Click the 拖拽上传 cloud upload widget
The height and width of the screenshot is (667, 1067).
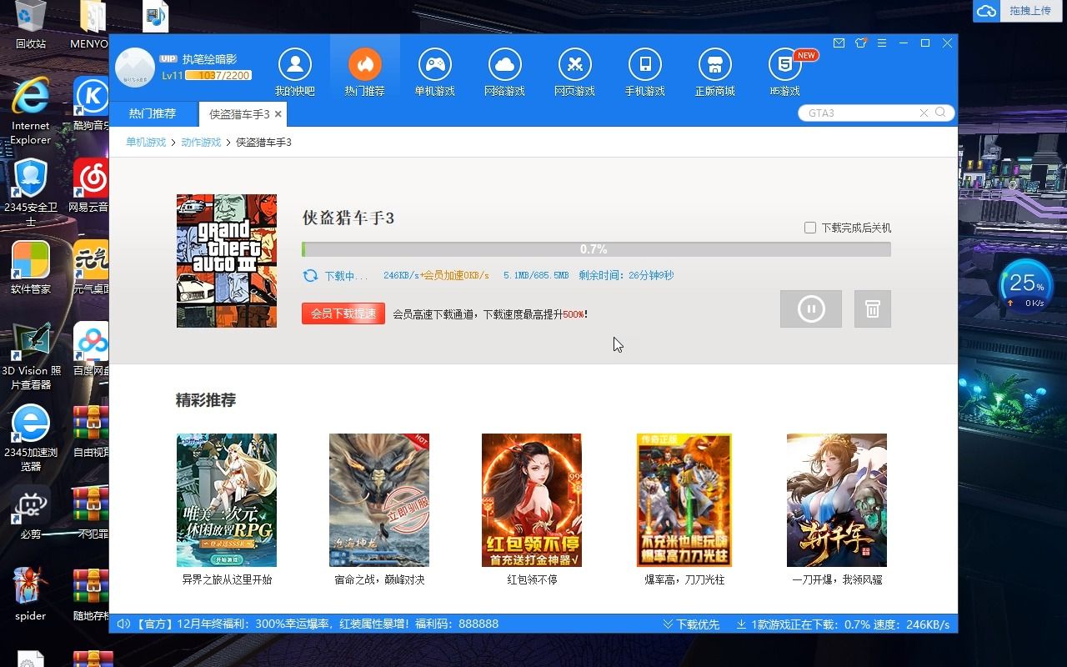pyautogui.click(x=1018, y=11)
